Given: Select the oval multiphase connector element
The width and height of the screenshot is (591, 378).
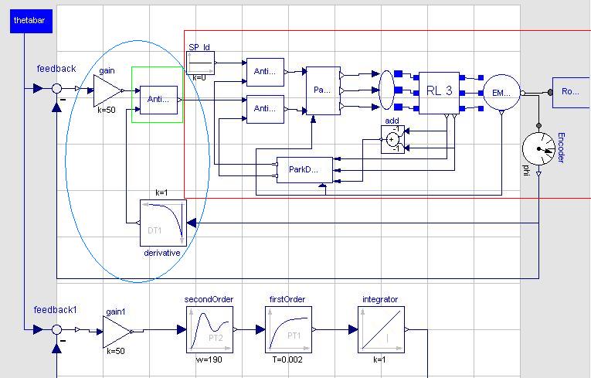Looking at the screenshot, I should tap(388, 91).
